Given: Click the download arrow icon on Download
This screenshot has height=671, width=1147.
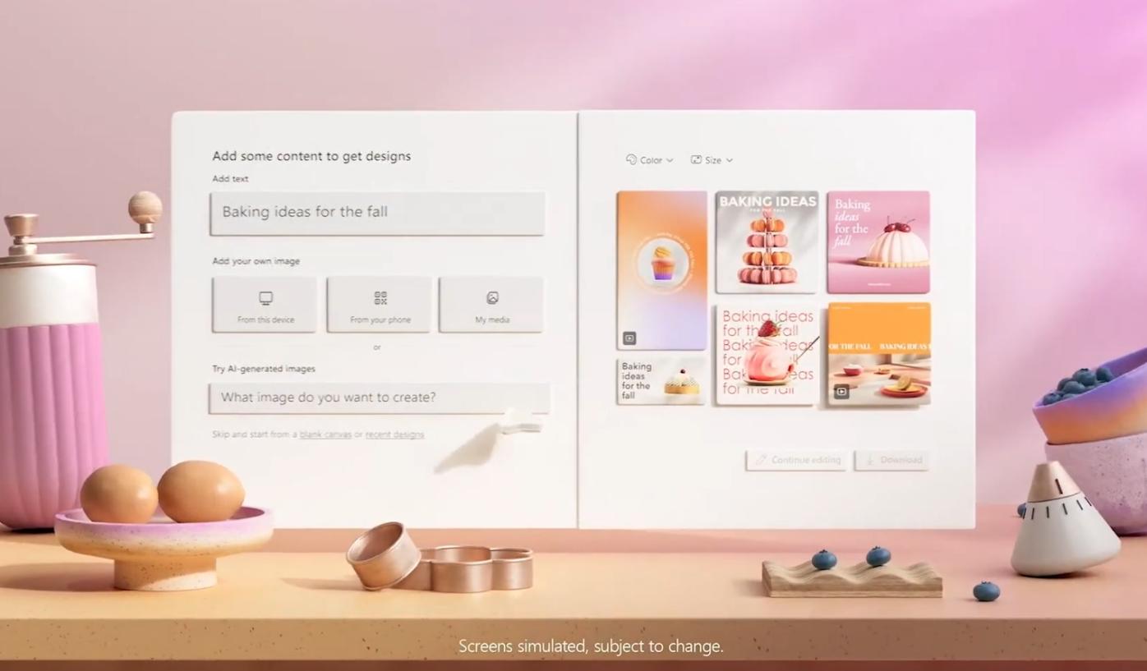Looking at the screenshot, I should 870,460.
